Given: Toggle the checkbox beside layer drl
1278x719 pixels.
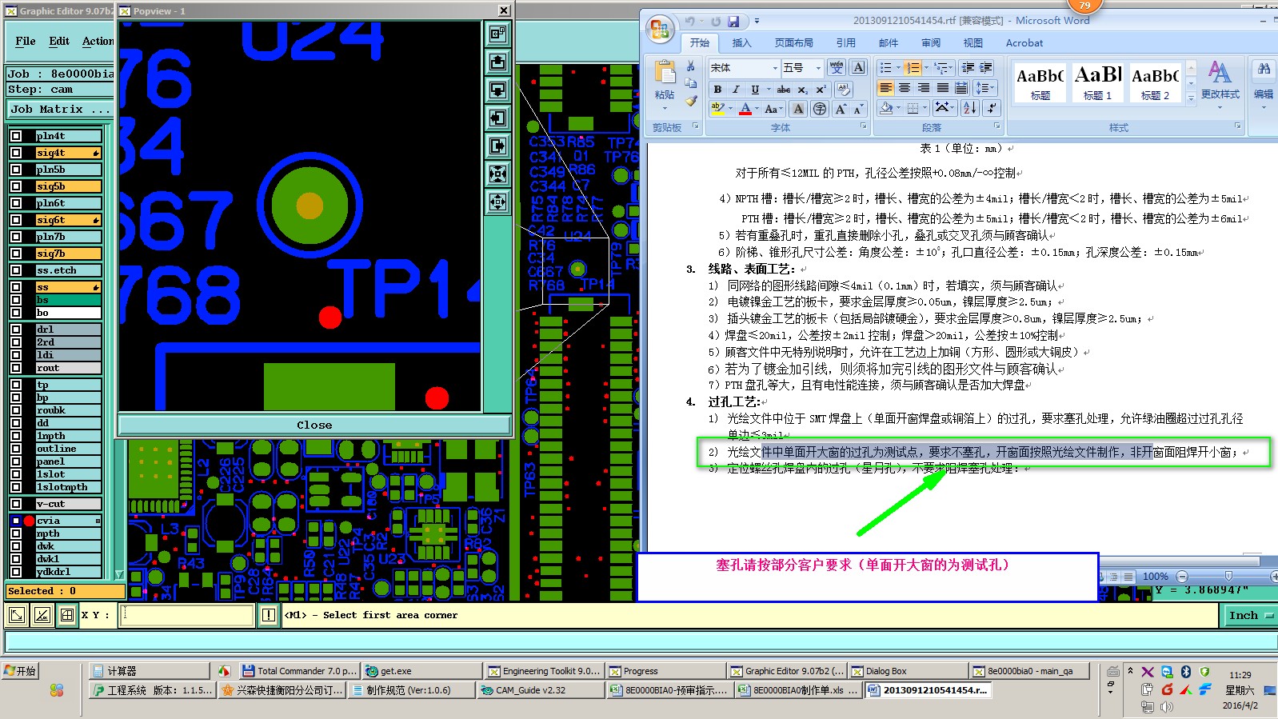Looking at the screenshot, I should [x=16, y=330].
